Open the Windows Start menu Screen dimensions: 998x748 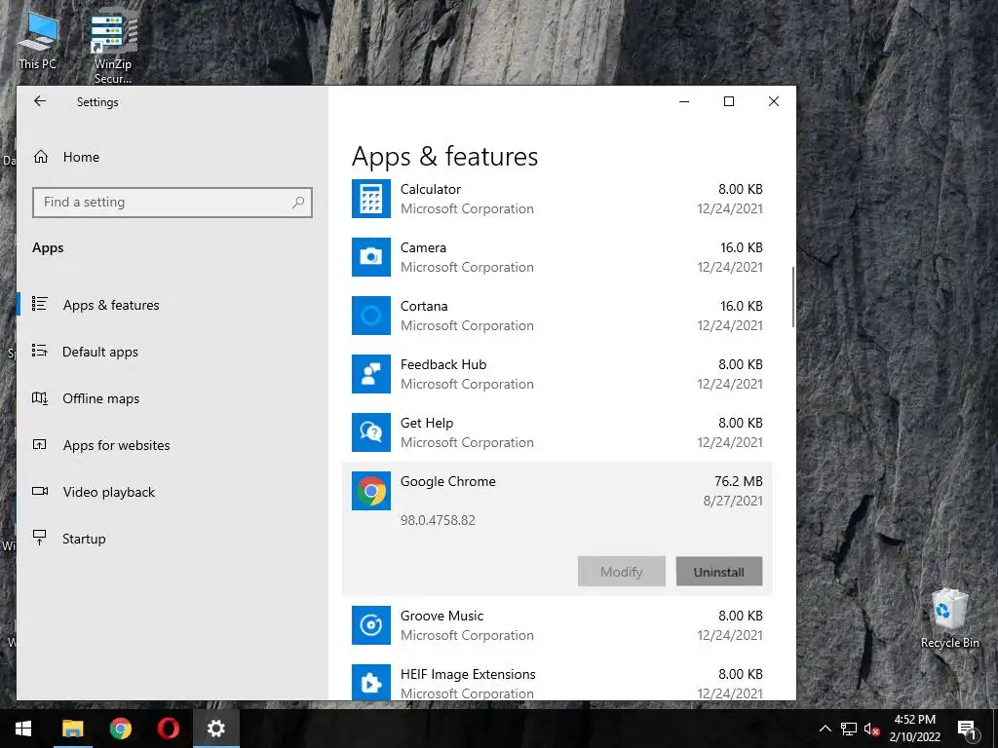[x=23, y=729]
